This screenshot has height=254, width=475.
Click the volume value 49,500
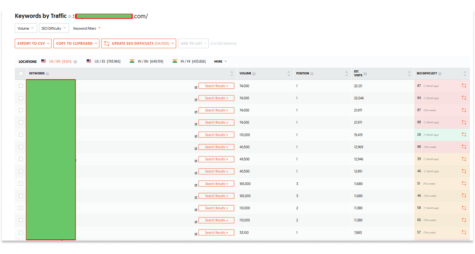tap(244, 159)
